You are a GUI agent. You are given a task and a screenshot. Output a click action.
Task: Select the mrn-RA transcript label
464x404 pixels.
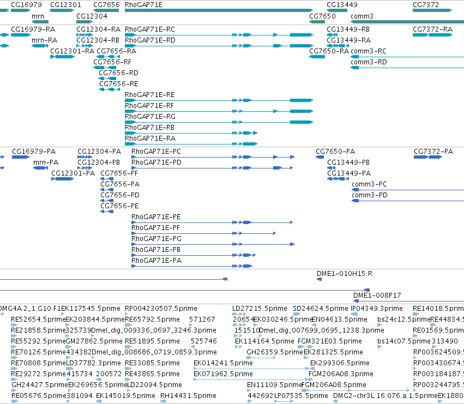44,40
